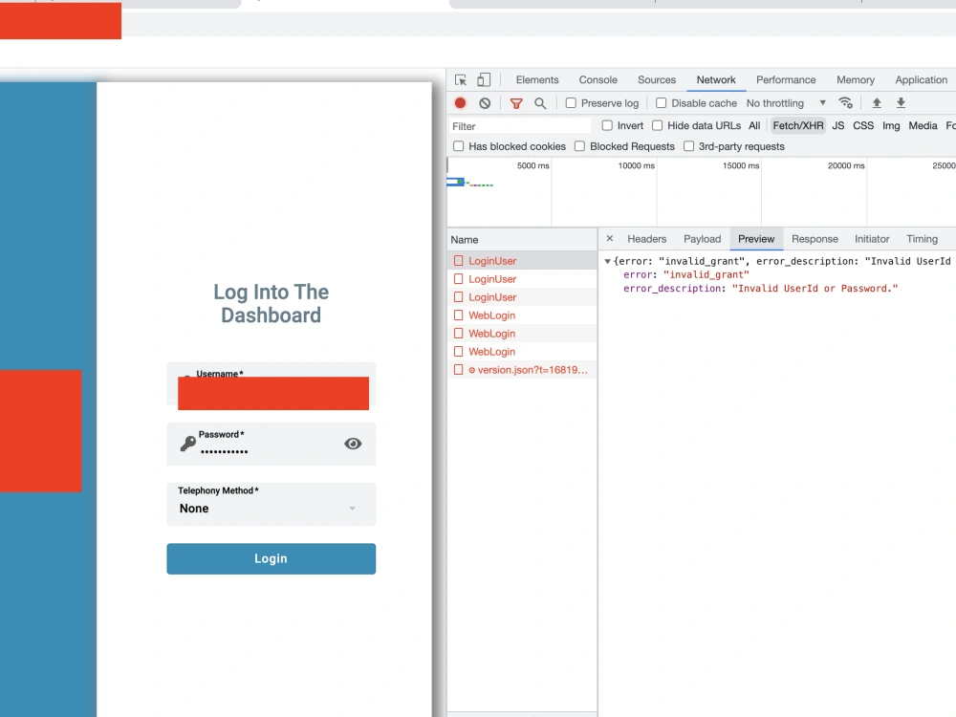Select the All request type filter

point(754,125)
